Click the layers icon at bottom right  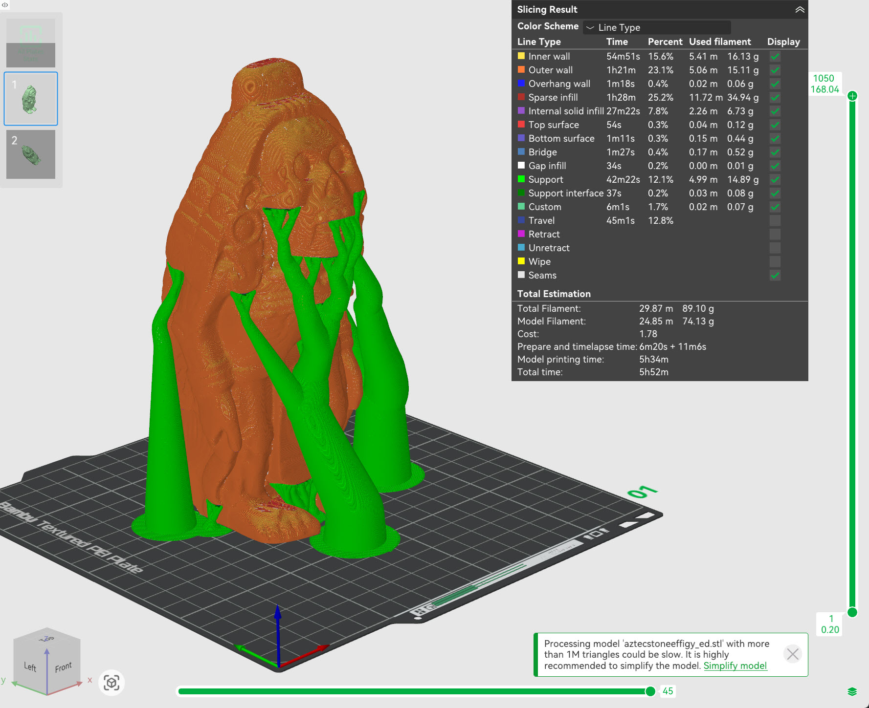point(852,691)
